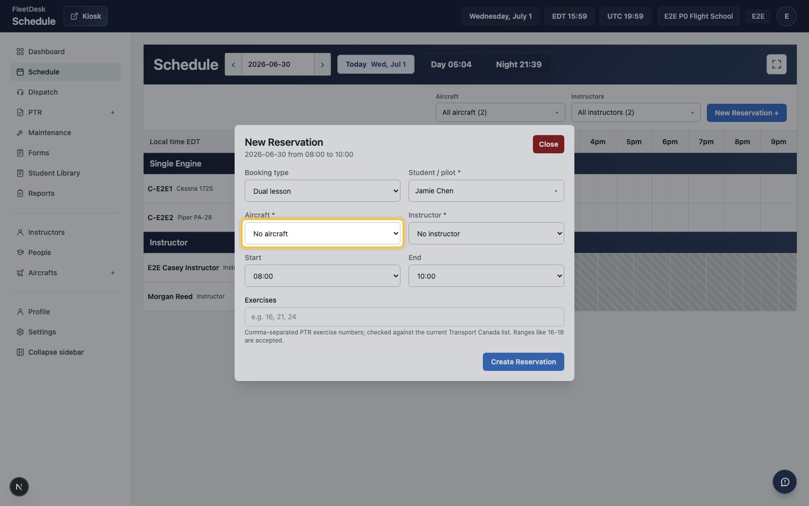Click the Reports clipboard icon
The image size is (809, 506).
coord(20,193)
